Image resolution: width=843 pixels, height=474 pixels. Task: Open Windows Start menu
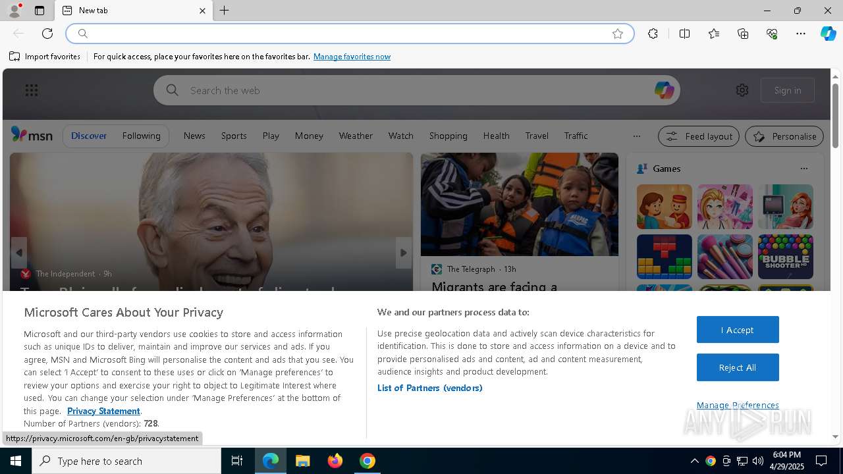[x=16, y=461]
